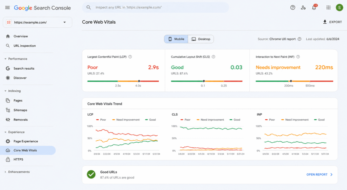Select Core Web Vitals sidebar item

28,150
